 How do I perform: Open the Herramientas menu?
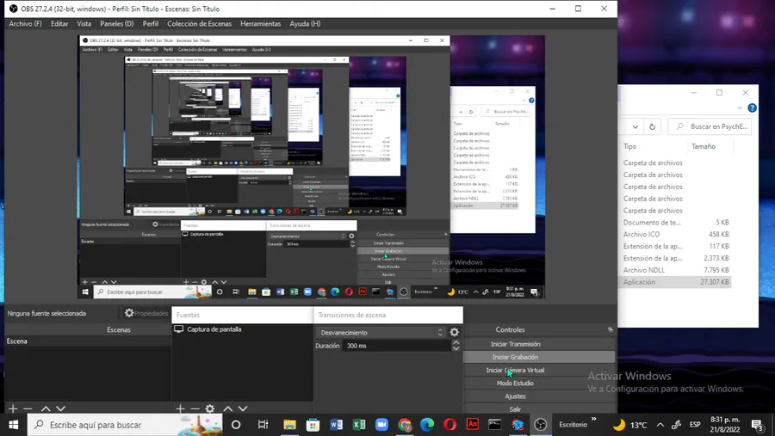point(260,24)
